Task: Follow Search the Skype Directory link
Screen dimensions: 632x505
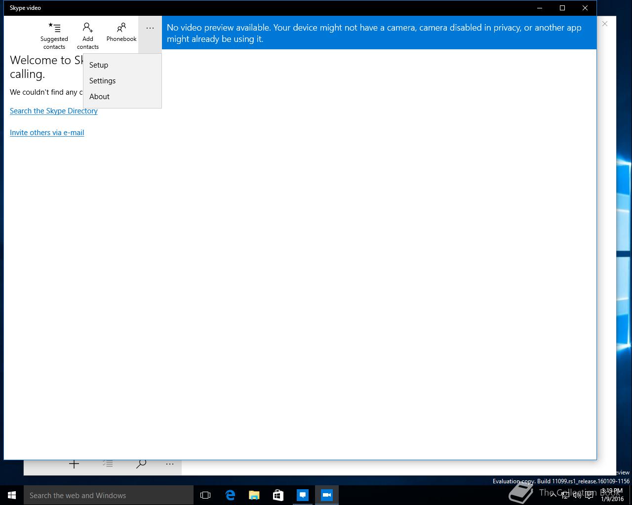Action: (54, 111)
